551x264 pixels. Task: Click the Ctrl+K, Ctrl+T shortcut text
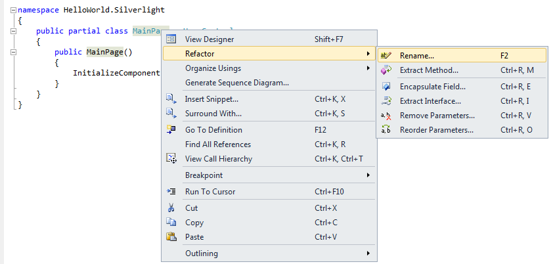[339, 159]
